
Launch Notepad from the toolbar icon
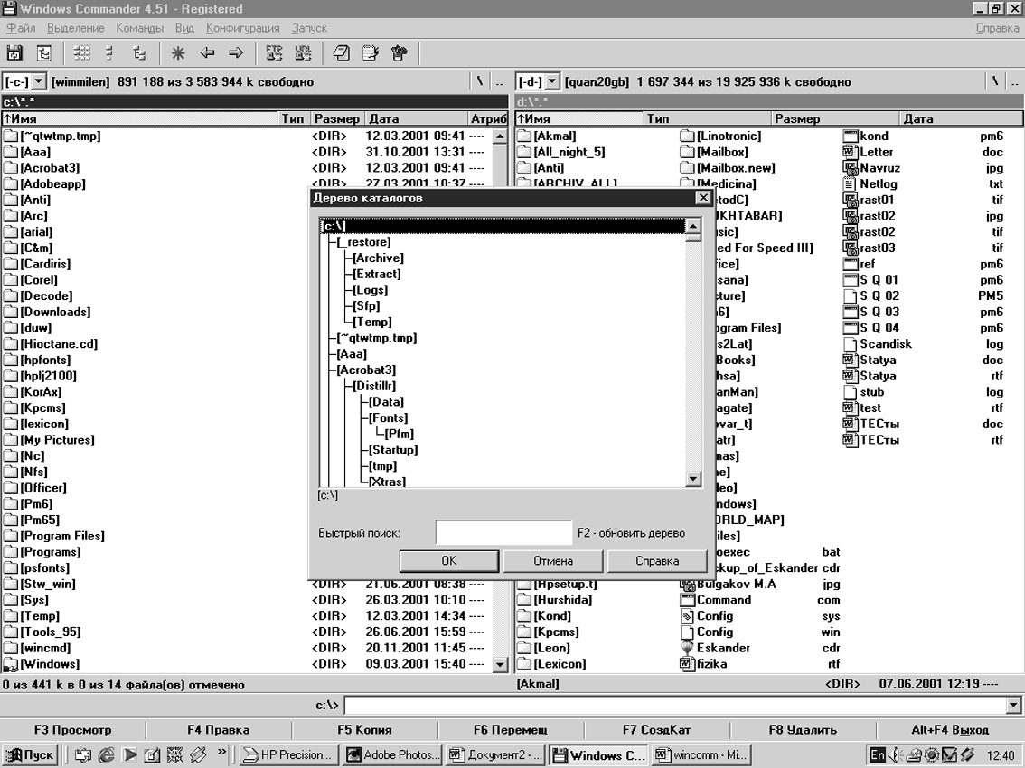(x=342, y=53)
